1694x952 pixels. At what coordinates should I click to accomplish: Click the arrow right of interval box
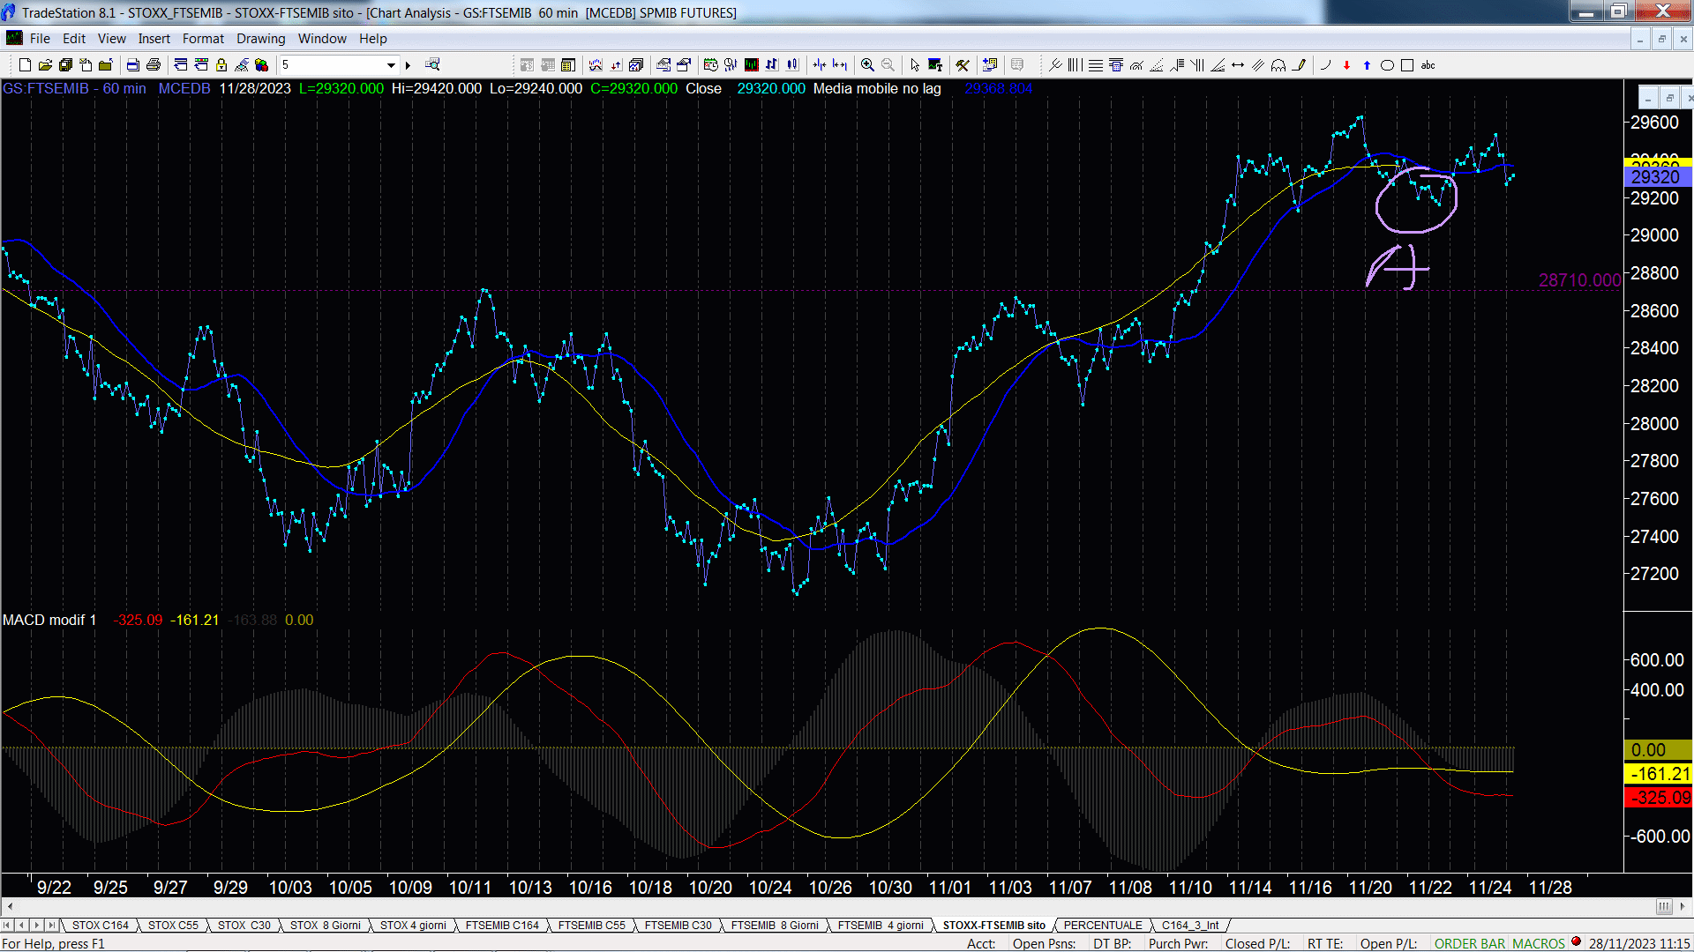tap(408, 65)
